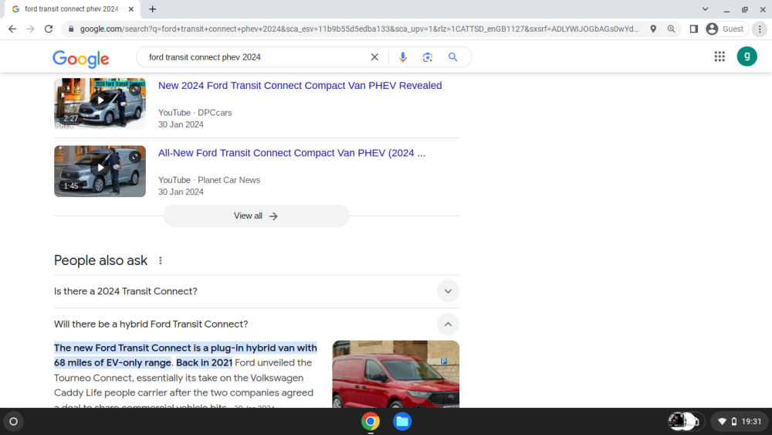The height and width of the screenshot is (435, 772).
Task: Click the site lock icon
Action: pyautogui.click(x=71, y=29)
